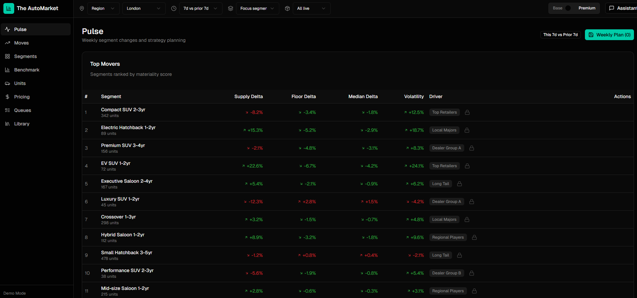Viewport: 637px width, 298px height.
Task: Open Library in the sidebar
Action: [36, 124]
